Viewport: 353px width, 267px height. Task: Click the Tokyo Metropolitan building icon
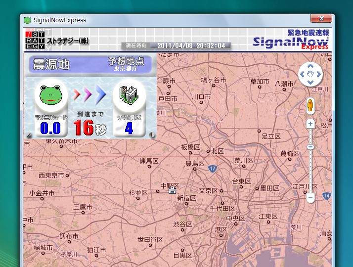point(129,95)
